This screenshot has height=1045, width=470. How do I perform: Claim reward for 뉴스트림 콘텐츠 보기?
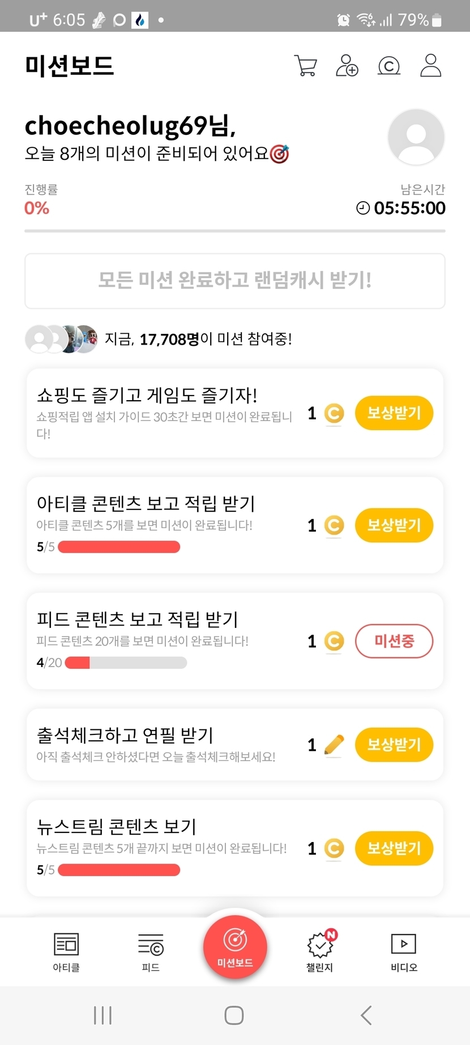[394, 848]
